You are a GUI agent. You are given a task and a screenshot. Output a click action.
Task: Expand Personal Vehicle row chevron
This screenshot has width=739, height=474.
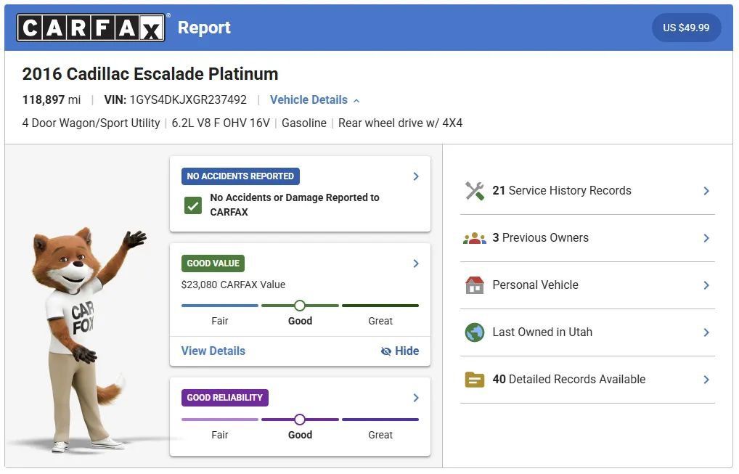pos(706,285)
